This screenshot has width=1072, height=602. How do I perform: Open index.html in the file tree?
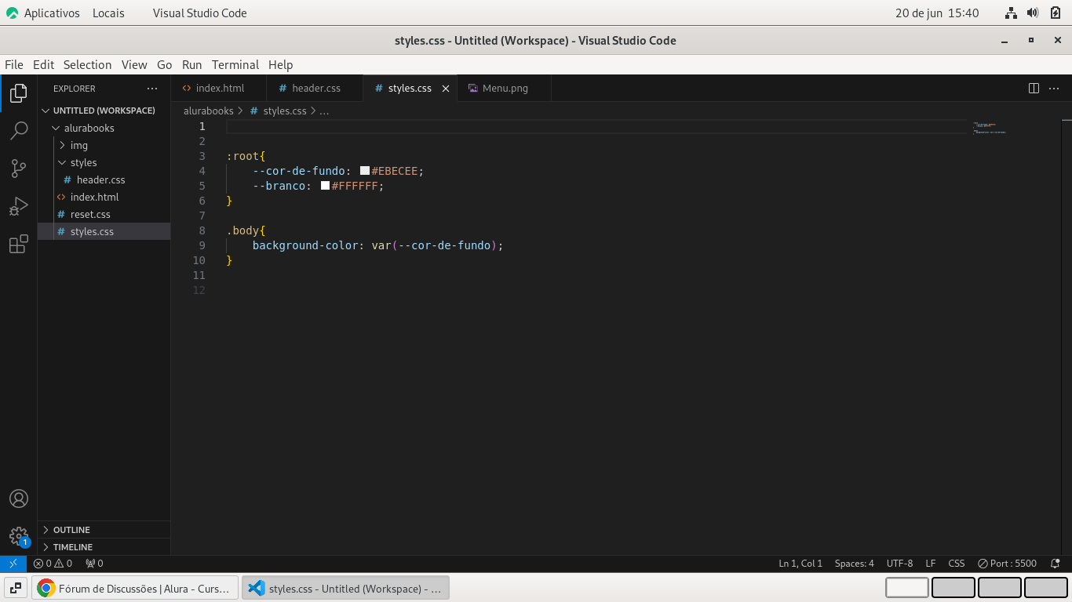tap(104, 197)
